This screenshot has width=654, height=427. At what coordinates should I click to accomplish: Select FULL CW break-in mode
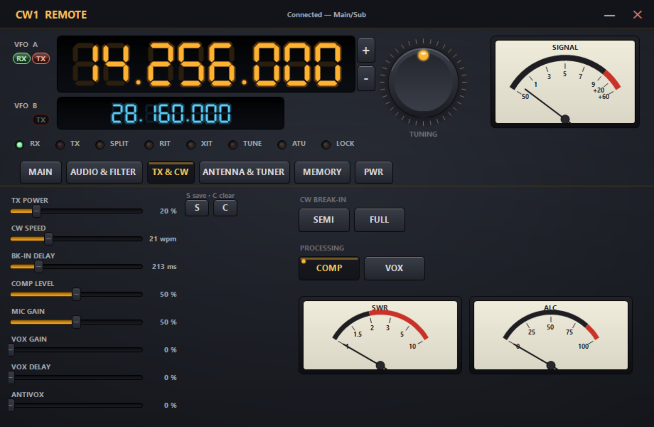(379, 220)
